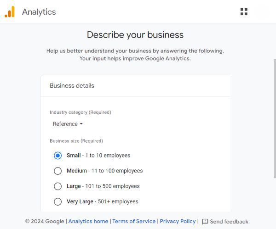276x229 pixels.
Task: Click the help text about improving Google Analytics
Action: pos(135,55)
